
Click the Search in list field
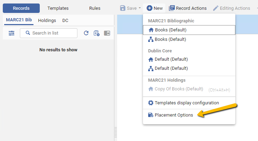[48, 33]
